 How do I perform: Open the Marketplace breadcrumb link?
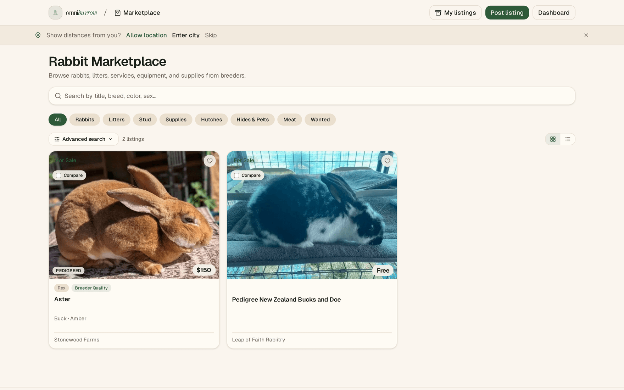[137, 13]
